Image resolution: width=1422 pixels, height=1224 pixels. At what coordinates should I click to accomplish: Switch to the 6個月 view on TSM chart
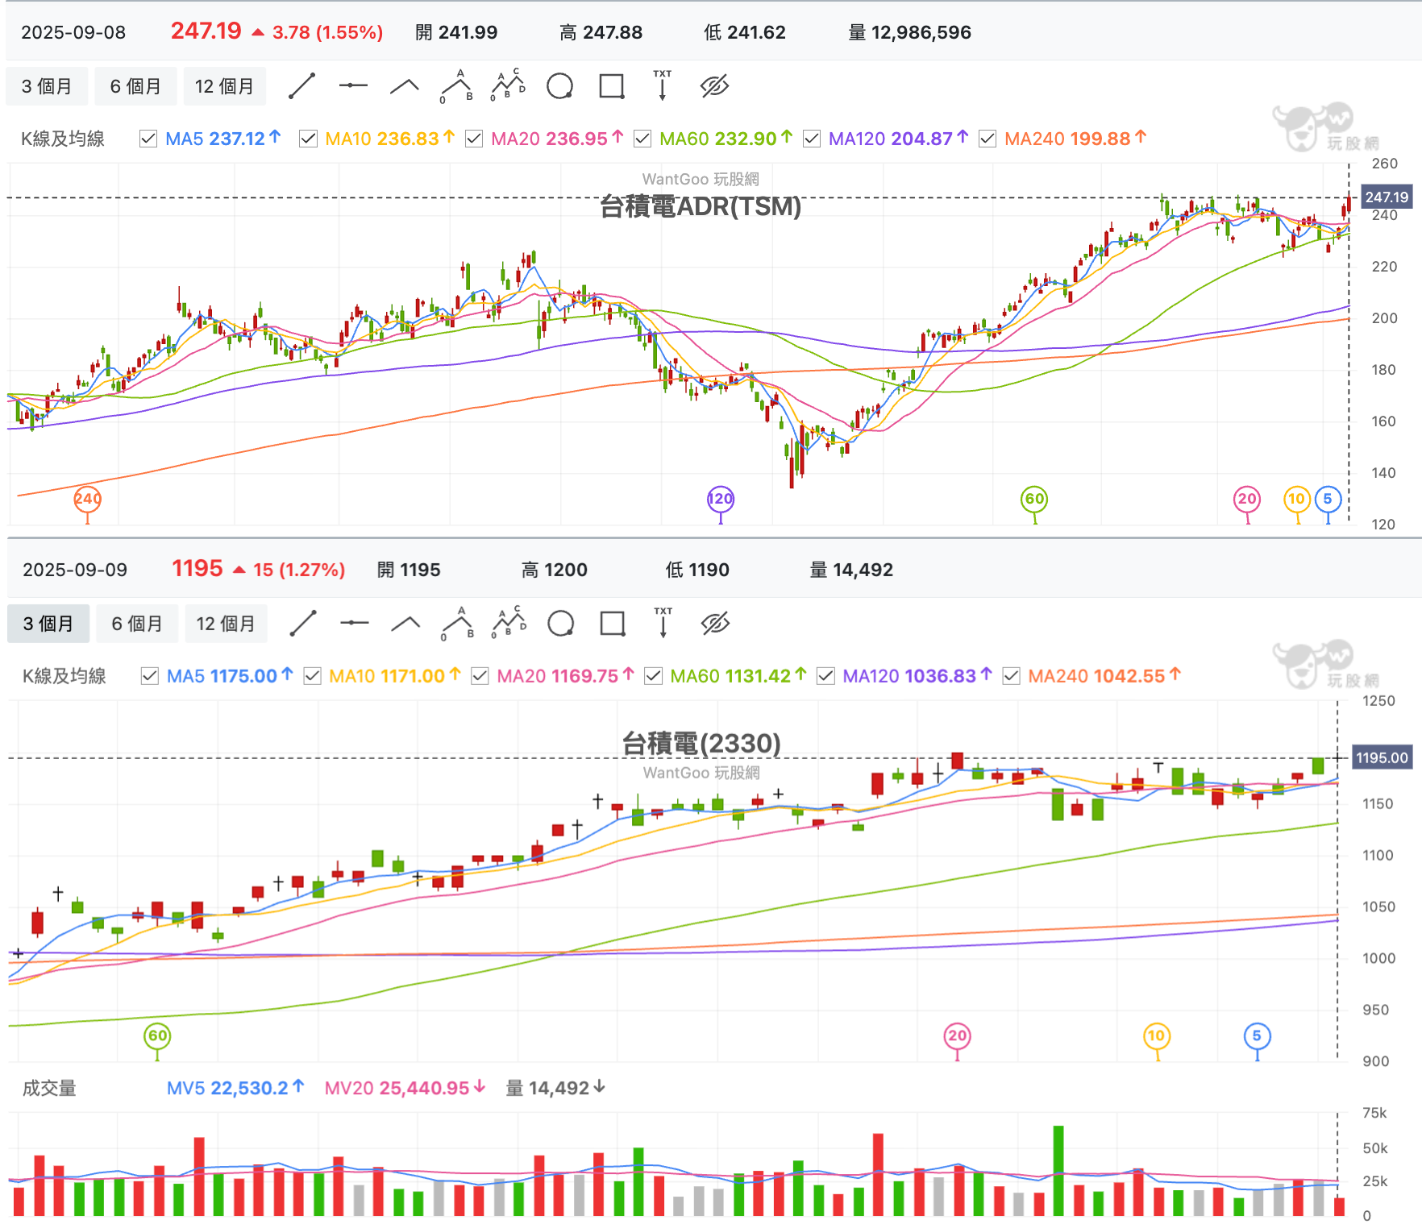(x=135, y=85)
